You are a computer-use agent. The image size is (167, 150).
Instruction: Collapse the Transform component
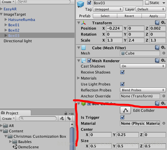(x=79, y=23)
